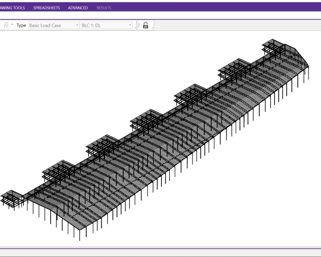Click the greyed-out Results tab
This screenshot has width=321, height=257.
click(104, 8)
